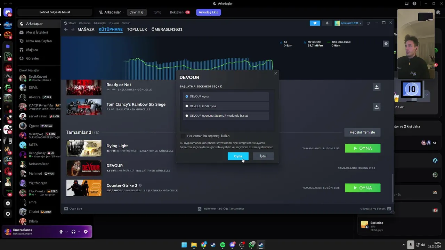The width and height of the screenshot is (445, 250).
Task: Open Nitro Ana Sayfası in Discord
Action: pos(39,41)
